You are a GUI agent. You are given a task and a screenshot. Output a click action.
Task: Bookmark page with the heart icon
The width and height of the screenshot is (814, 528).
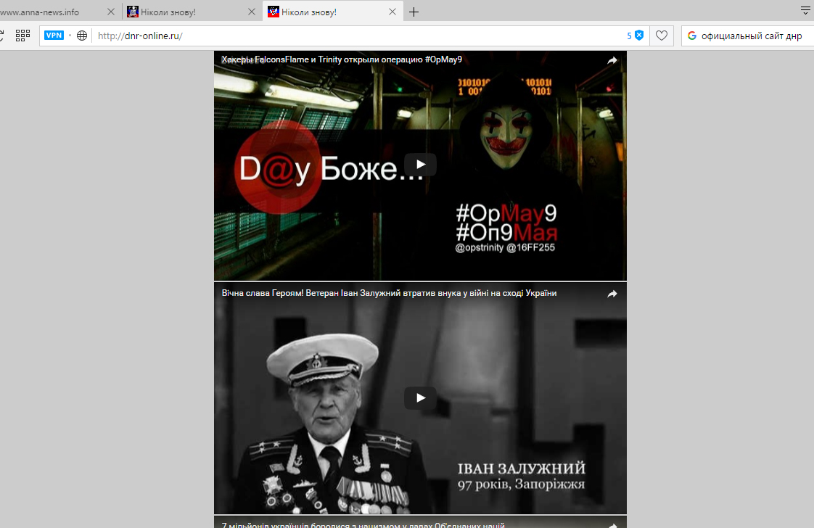[662, 36]
